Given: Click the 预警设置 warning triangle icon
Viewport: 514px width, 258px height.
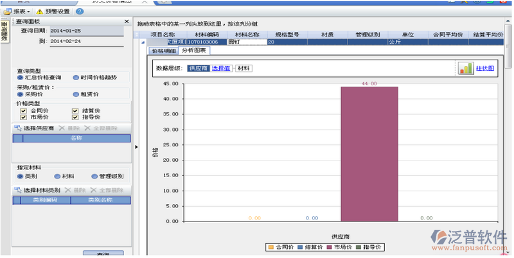Looking at the screenshot, I should 40,12.
